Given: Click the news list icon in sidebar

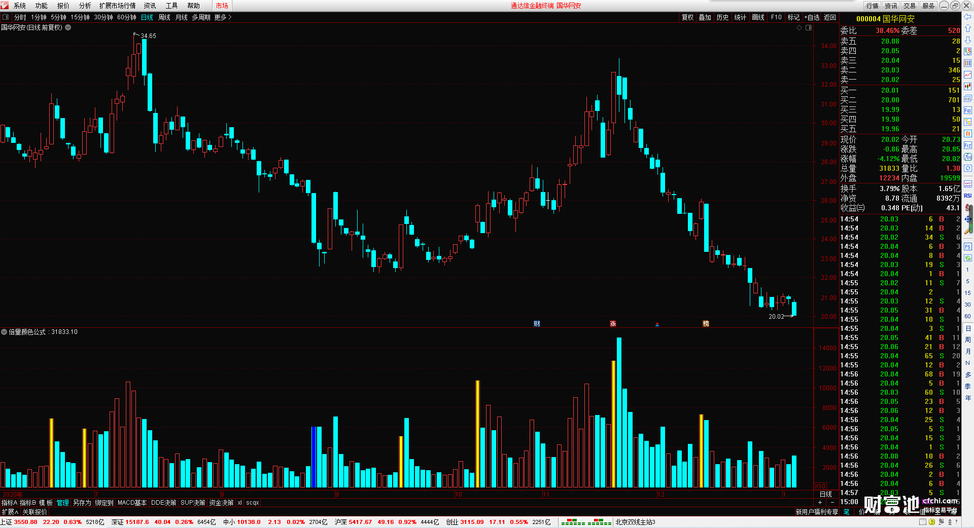Looking at the screenshot, I should coord(967,99).
